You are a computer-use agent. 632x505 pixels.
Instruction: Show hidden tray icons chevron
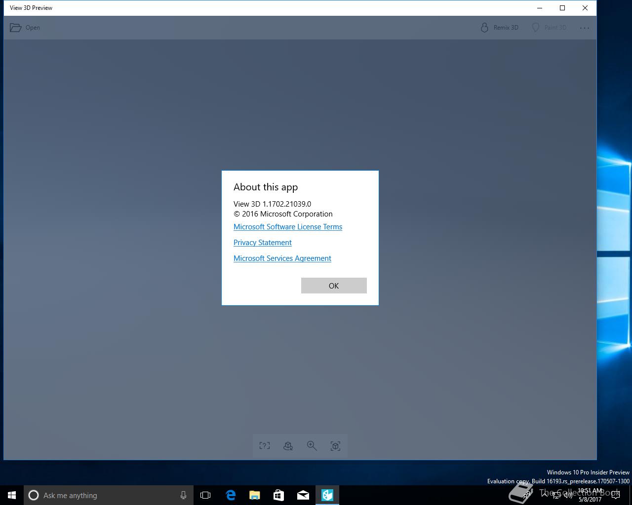[545, 495]
